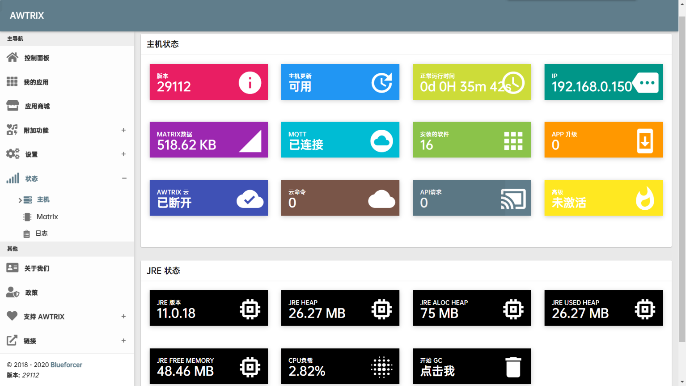Viewport: 686px width, 386px height.
Task: Click 点击我 to start GC
Action: (x=437, y=371)
